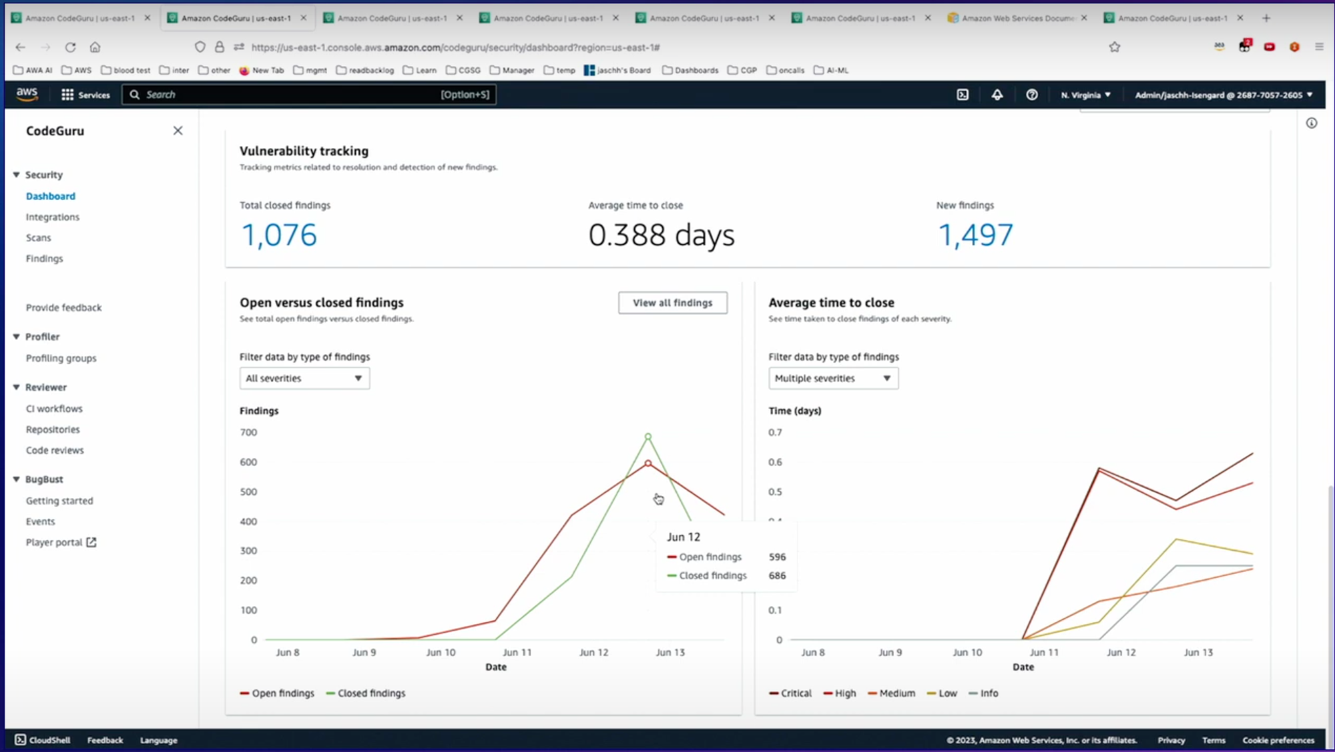Open the All severities filter dropdown
This screenshot has width=1335, height=752.
(304, 379)
